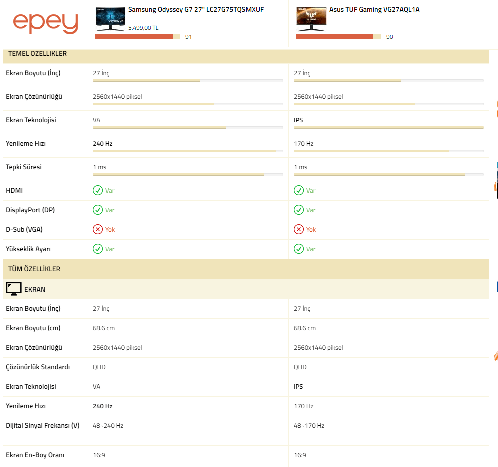
Task: Click Samsung's 68.6 cm value
Action: (x=104, y=328)
